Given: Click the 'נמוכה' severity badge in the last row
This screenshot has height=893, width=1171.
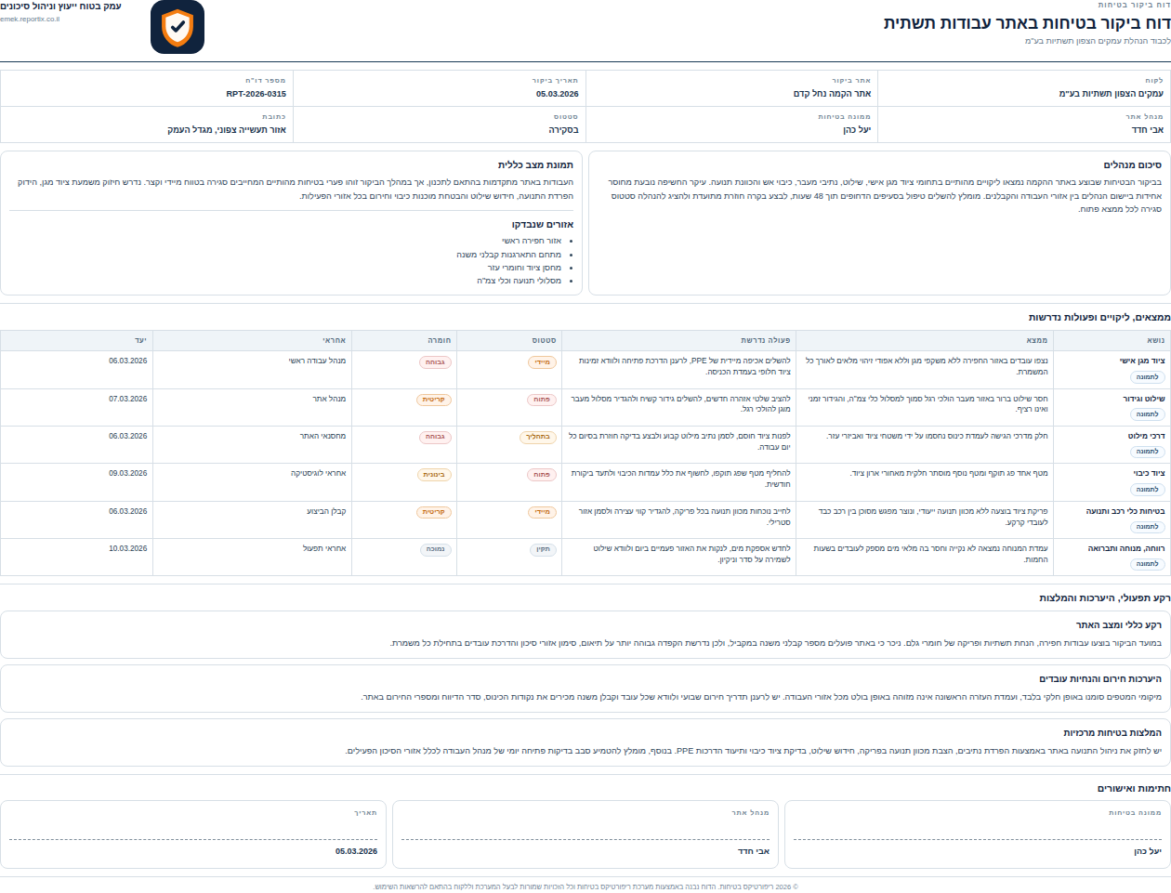Looking at the screenshot, I should [435, 549].
